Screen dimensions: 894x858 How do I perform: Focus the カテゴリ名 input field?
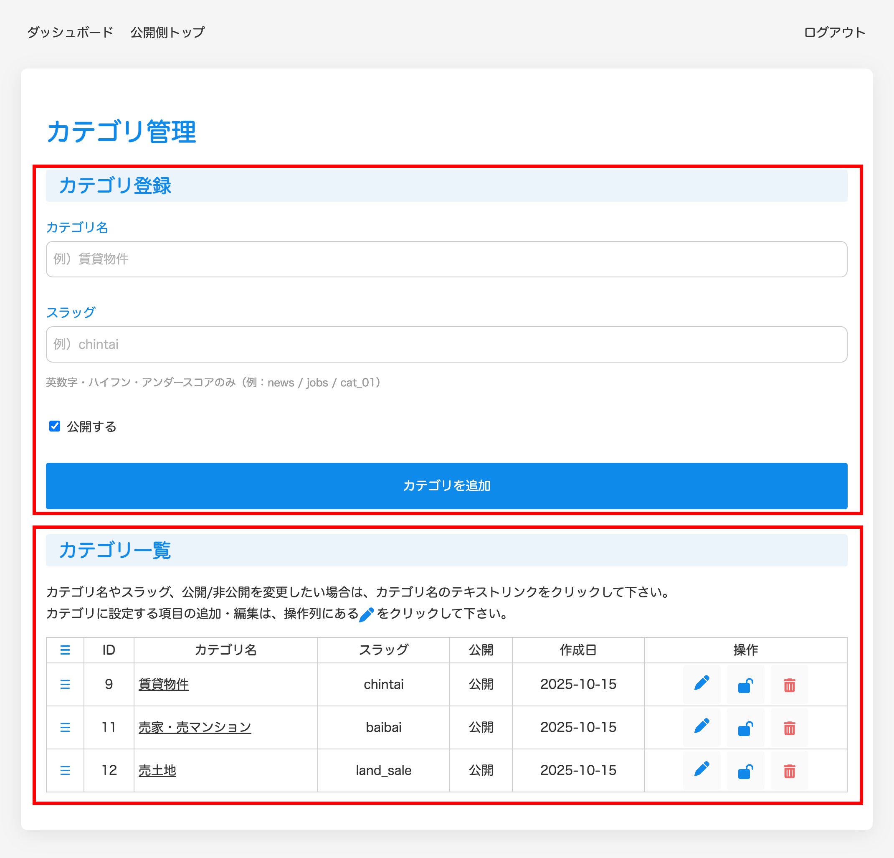[446, 259]
